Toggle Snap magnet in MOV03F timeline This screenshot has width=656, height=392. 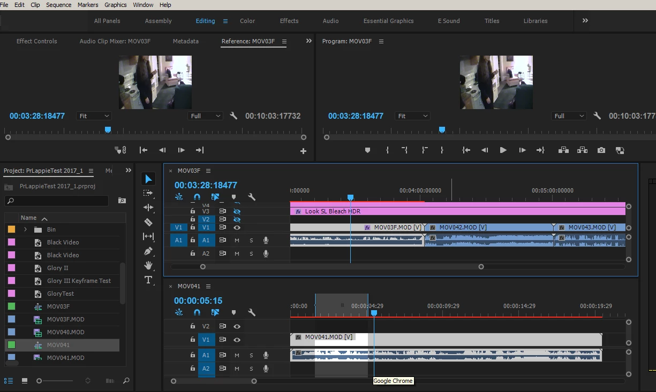pyautogui.click(x=197, y=197)
